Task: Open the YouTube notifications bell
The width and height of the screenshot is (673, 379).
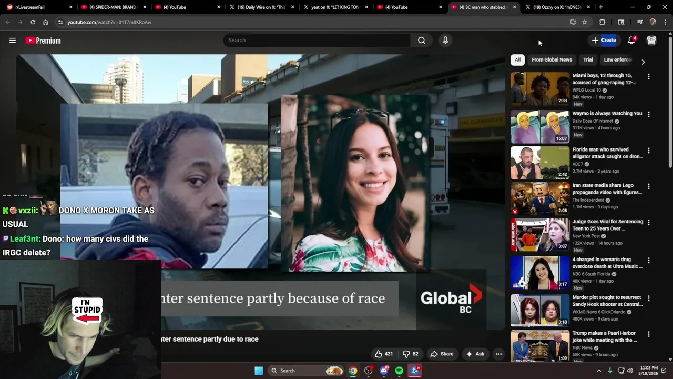Action: (631, 41)
